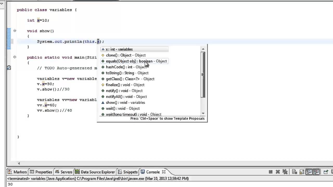Collapse the show() method fold marker
This screenshot has height=187, width=333.
pyautogui.click(x=15, y=31)
